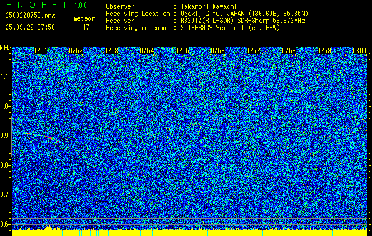Click the 0.6 frequency axis label

5,224
